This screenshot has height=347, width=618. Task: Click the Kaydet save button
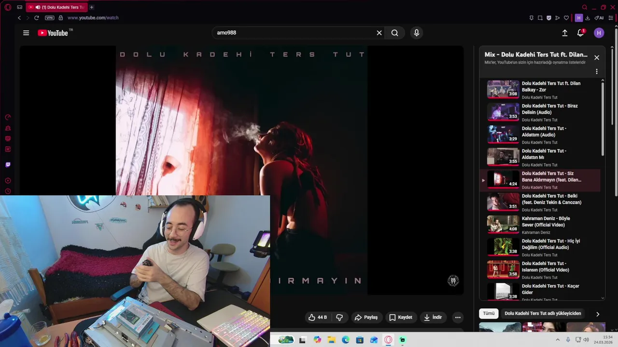401,317
